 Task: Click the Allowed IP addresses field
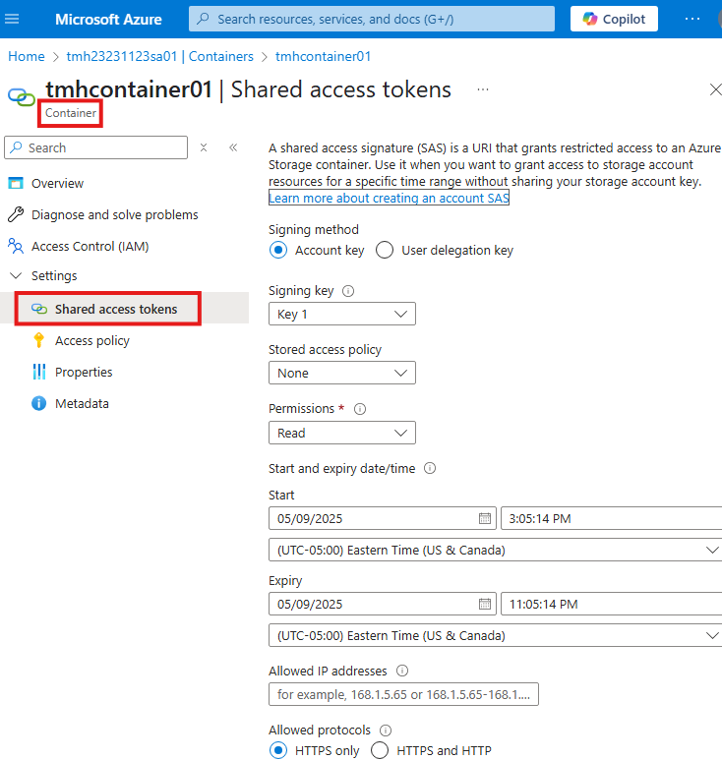click(403, 694)
